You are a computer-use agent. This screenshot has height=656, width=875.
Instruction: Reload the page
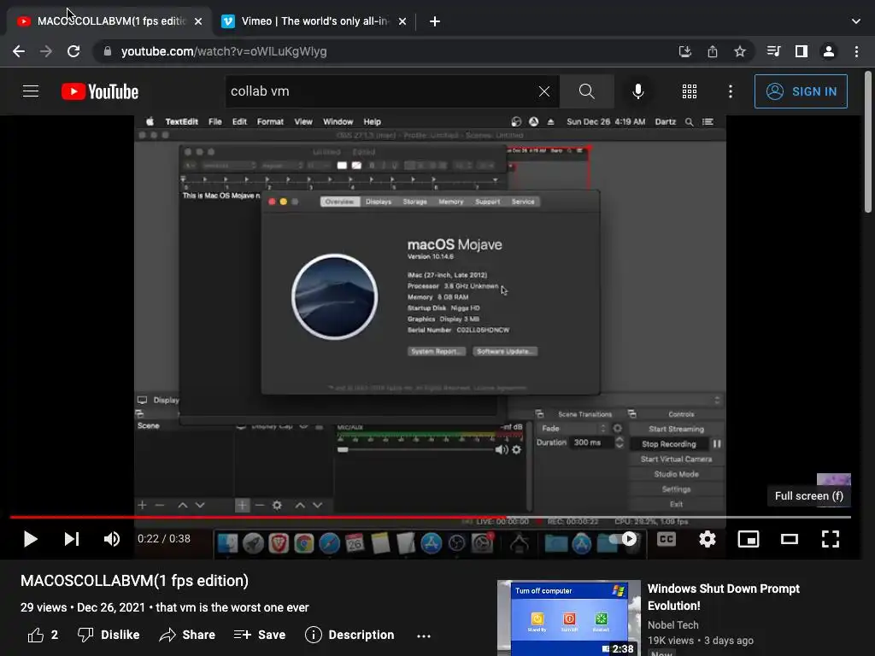pyautogui.click(x=73, y=51)
